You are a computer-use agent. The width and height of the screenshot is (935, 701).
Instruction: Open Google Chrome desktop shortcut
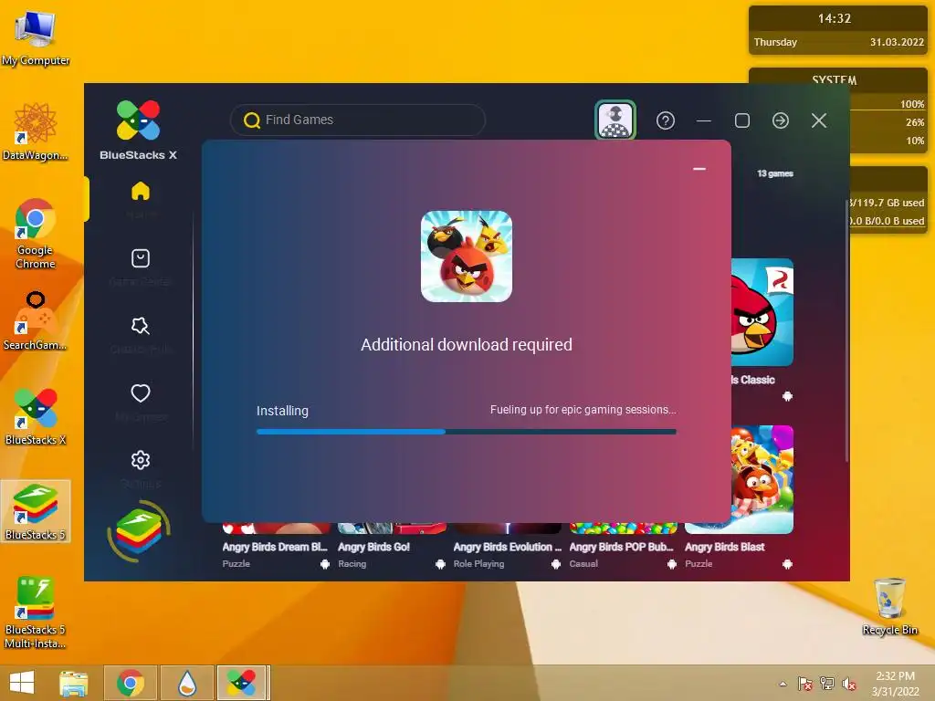[36, 234]
